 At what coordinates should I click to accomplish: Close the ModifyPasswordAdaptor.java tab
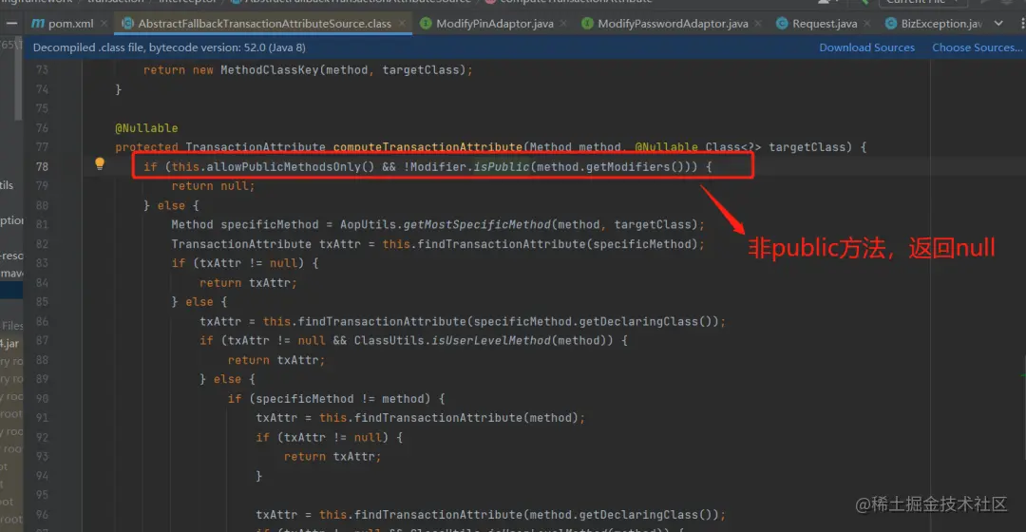[758, 24]
